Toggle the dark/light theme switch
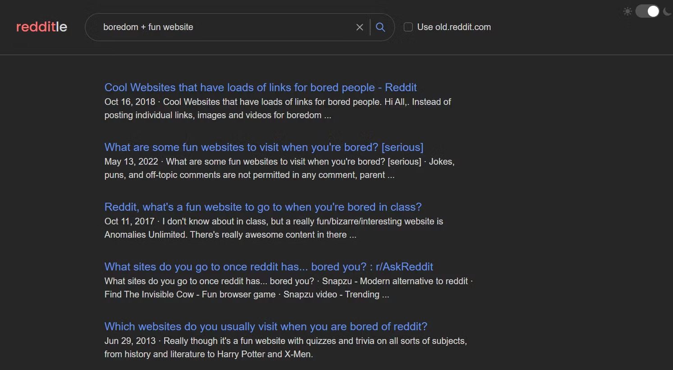 click(x=647, y=11)
